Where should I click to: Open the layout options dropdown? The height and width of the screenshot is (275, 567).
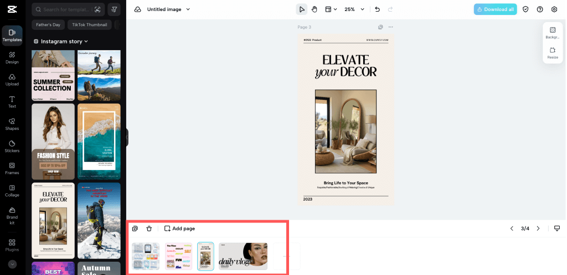(331, 10)
